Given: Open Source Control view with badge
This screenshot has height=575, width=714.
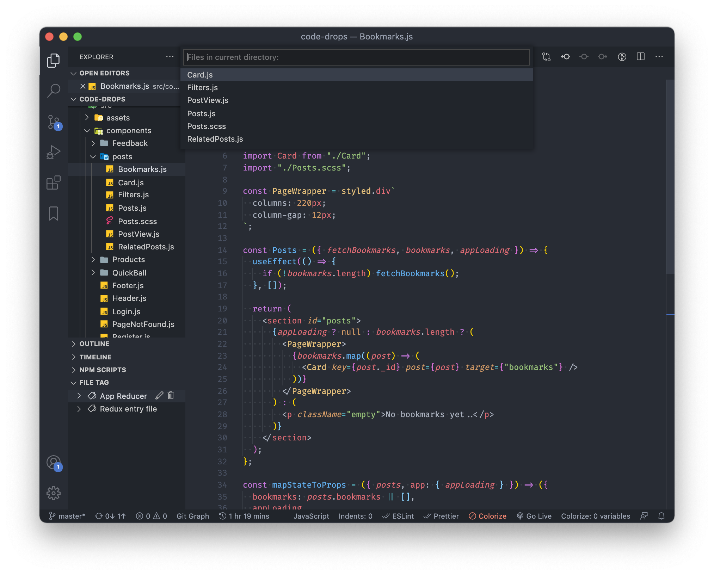Looking at the screenshot, I should click(x=54, y=122).
